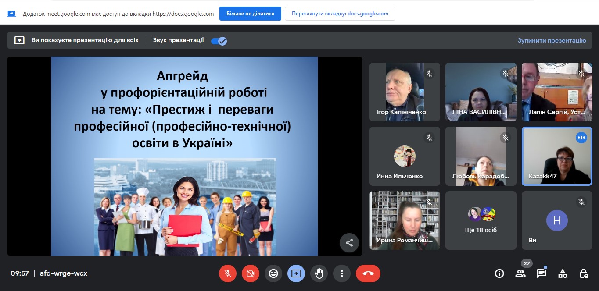599x291 pixels.
Task: Open meeting details info icon
Action: 499,273
